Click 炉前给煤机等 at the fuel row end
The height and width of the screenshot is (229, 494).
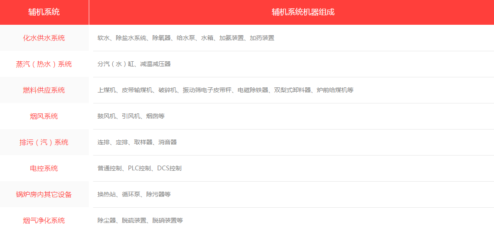click(335, 90)
